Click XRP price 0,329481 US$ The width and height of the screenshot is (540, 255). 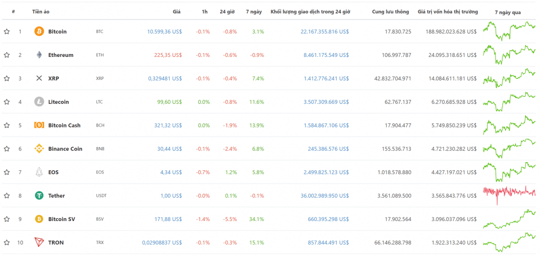click(165, 78)
